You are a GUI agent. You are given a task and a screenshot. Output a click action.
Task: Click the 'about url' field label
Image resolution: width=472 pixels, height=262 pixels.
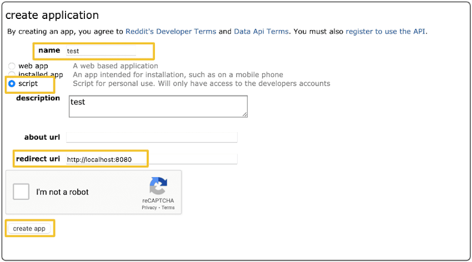click(x=42, y=137)
